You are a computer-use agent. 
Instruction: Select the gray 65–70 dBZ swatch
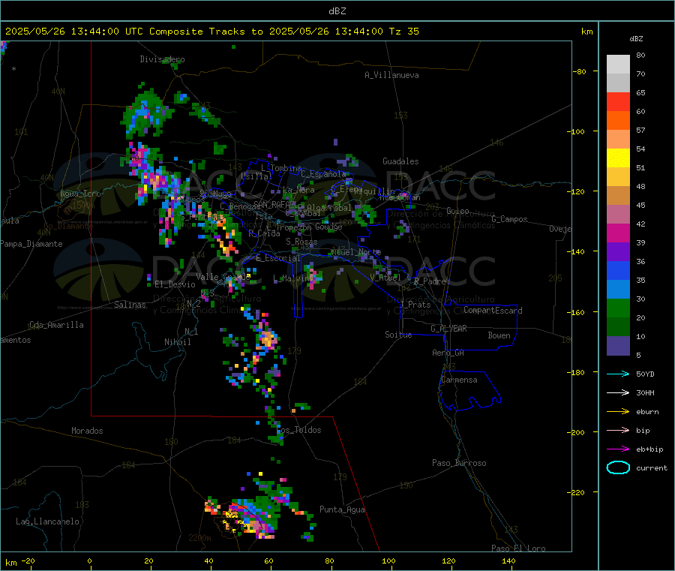[618, 83]
